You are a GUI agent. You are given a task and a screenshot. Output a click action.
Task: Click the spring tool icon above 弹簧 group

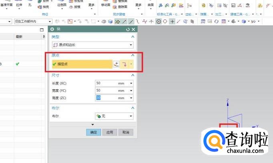(203, 6)
